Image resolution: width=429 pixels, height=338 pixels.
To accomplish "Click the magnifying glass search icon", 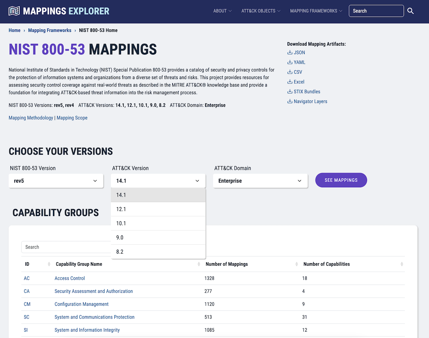I will [410, 11].
